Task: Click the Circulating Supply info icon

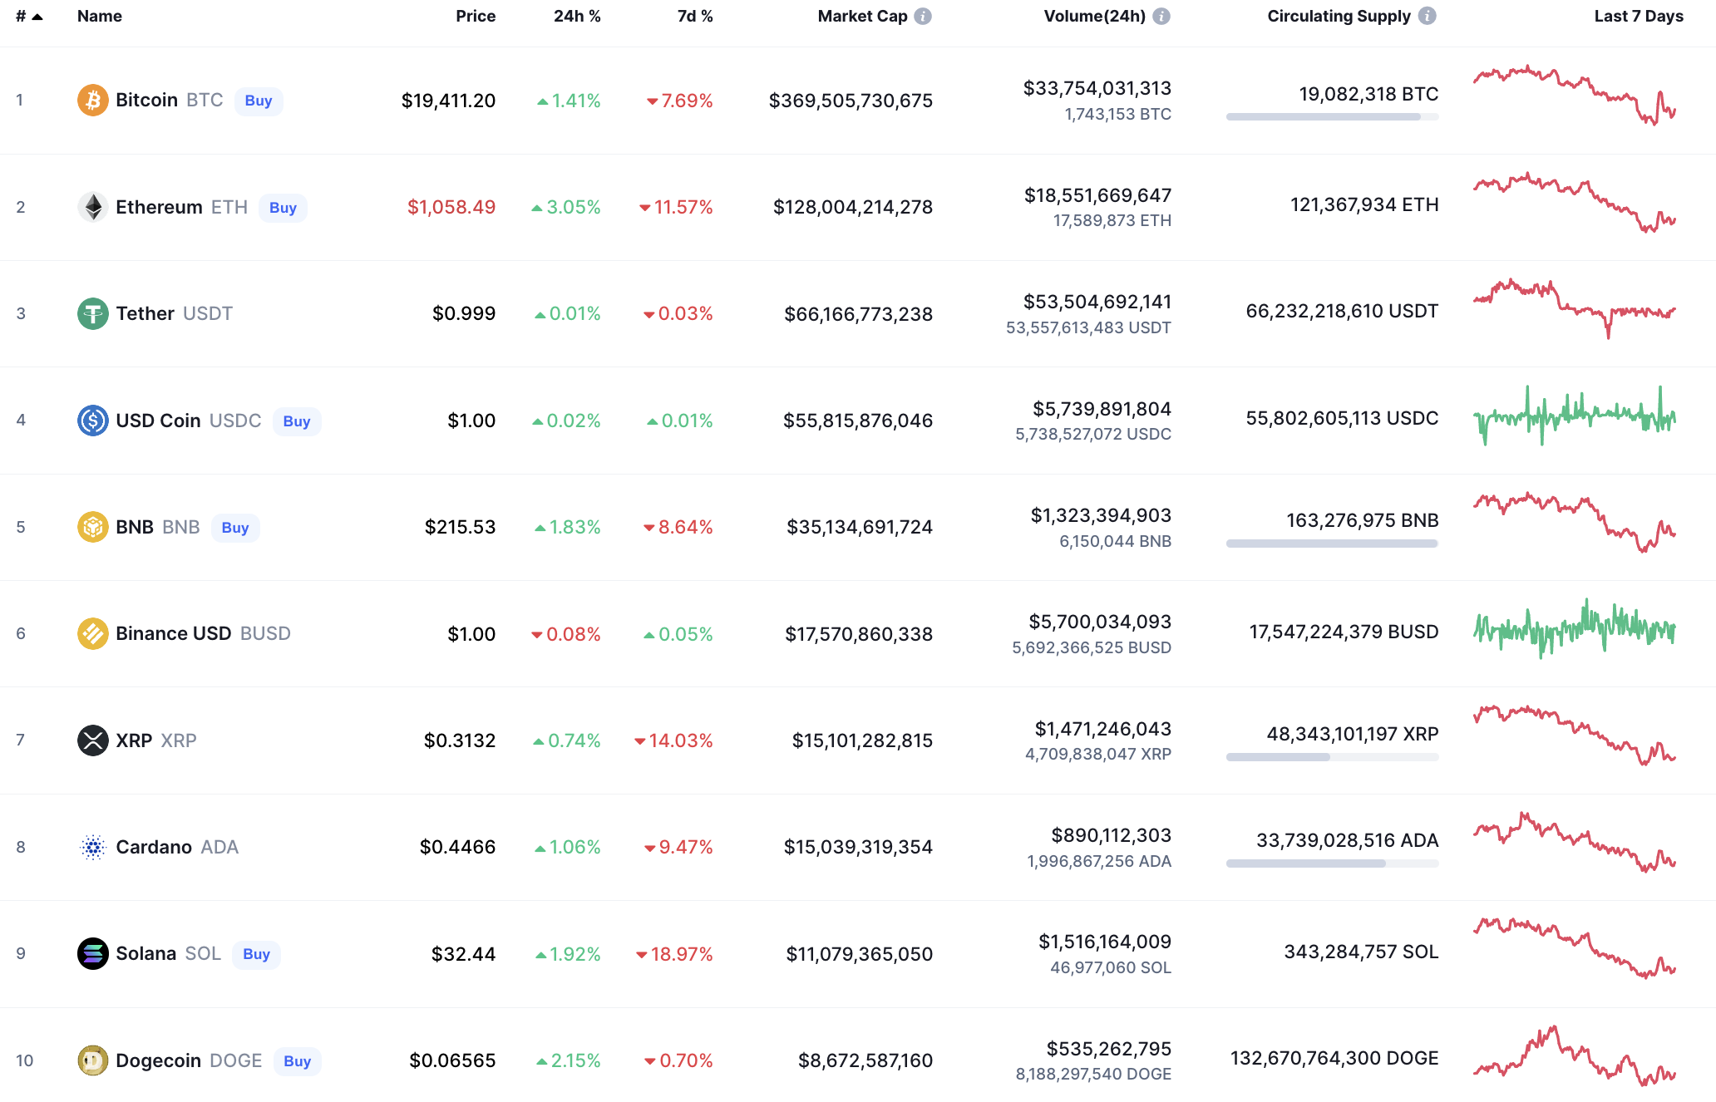Action: (1427, 16)
